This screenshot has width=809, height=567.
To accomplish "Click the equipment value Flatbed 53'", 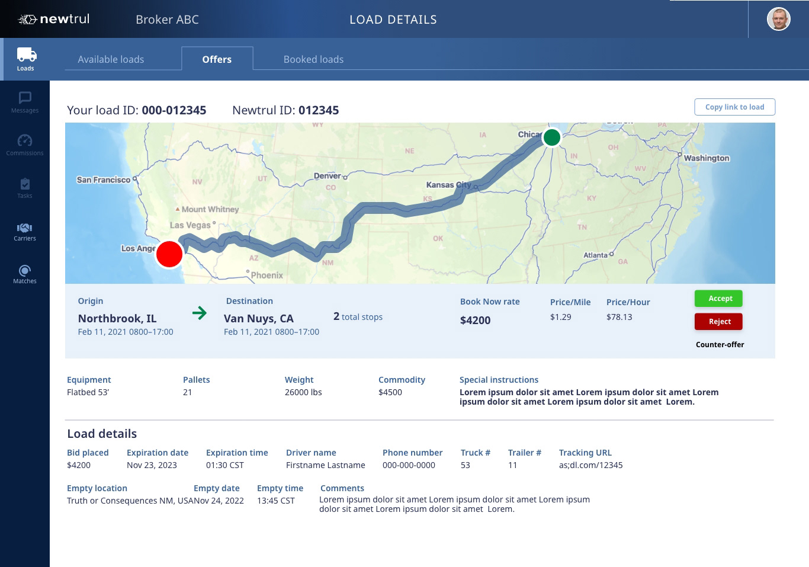I will pyautogui.click(x=88, y=392).
